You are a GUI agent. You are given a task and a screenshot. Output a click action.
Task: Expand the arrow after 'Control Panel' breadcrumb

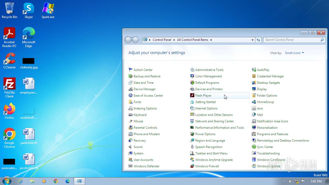[x=174, y=40]
